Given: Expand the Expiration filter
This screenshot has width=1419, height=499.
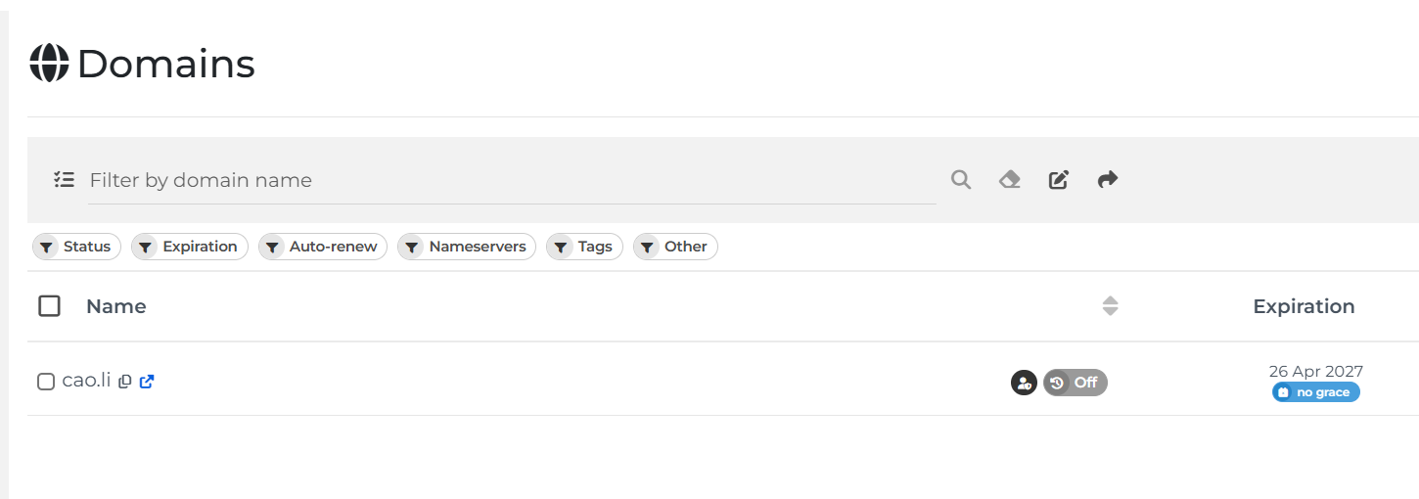Looking at the screenshot, I should [x=190, y=247].
